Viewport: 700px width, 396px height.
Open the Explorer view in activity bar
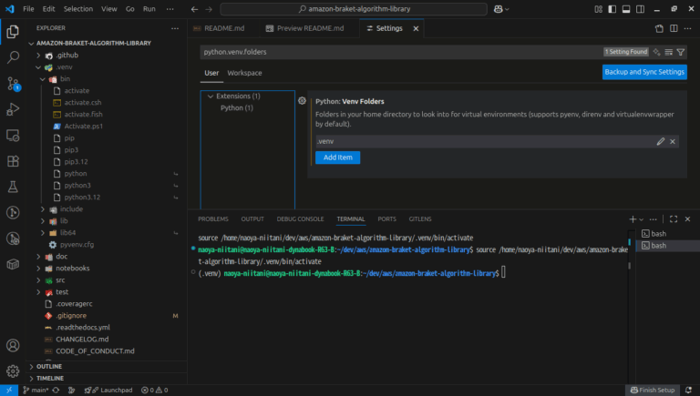click(13, 31)
